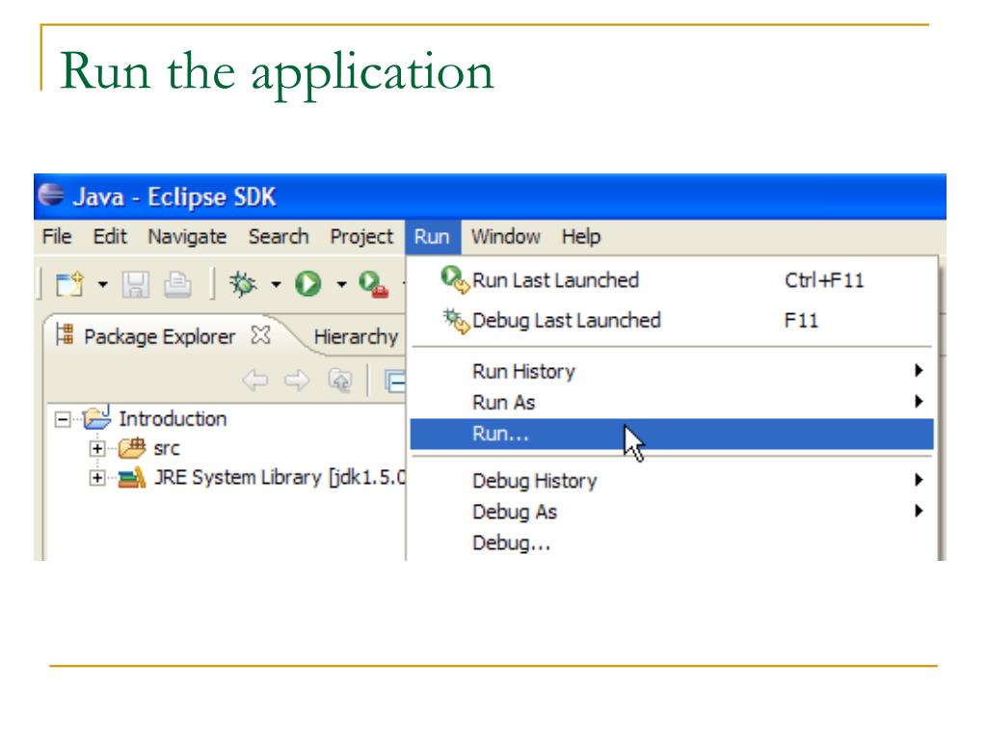This screenshot has width=987, height=740.
Task: Click the green Run toolbar button
Action: [308, 284]
